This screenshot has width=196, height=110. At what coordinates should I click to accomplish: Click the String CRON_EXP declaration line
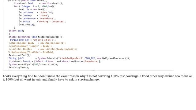(33, 40)
